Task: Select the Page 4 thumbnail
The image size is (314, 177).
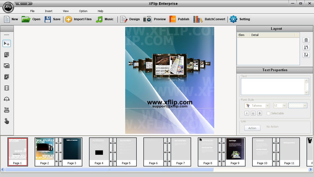Action: 99,152
